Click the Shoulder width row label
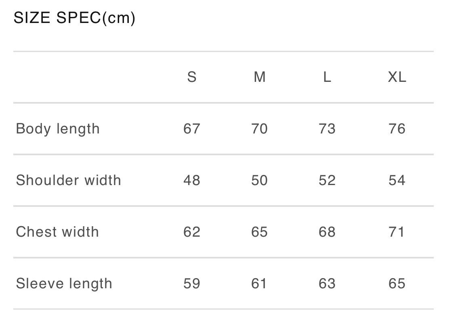458x329 pixels. coord(69,180)
